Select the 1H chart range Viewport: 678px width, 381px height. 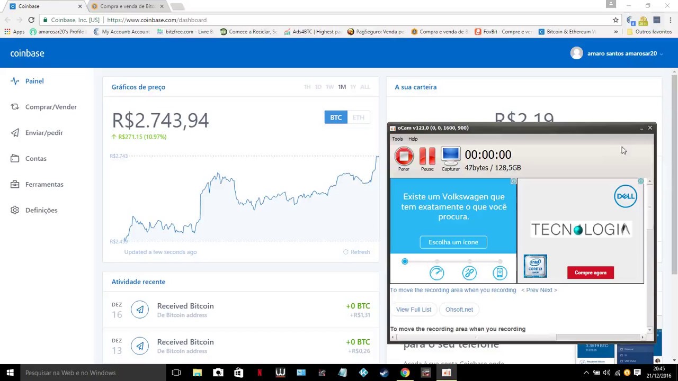point(307,87)
